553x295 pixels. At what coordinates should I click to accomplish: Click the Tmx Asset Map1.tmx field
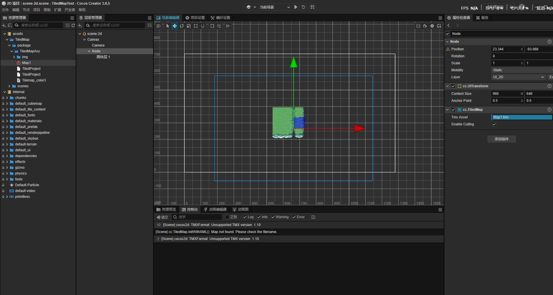(522, 117)
